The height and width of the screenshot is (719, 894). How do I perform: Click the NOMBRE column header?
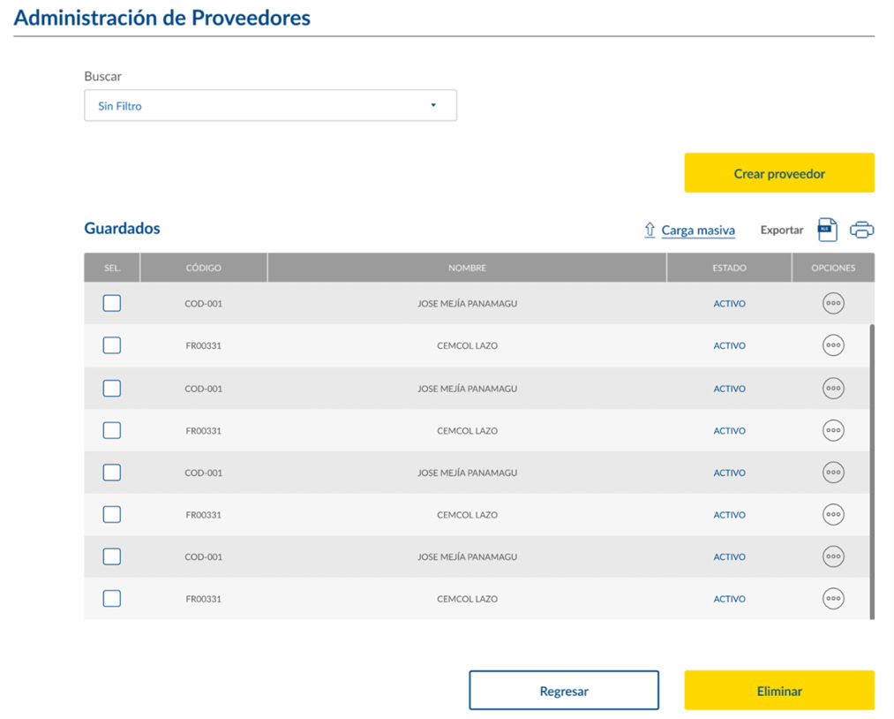point(467,269)
